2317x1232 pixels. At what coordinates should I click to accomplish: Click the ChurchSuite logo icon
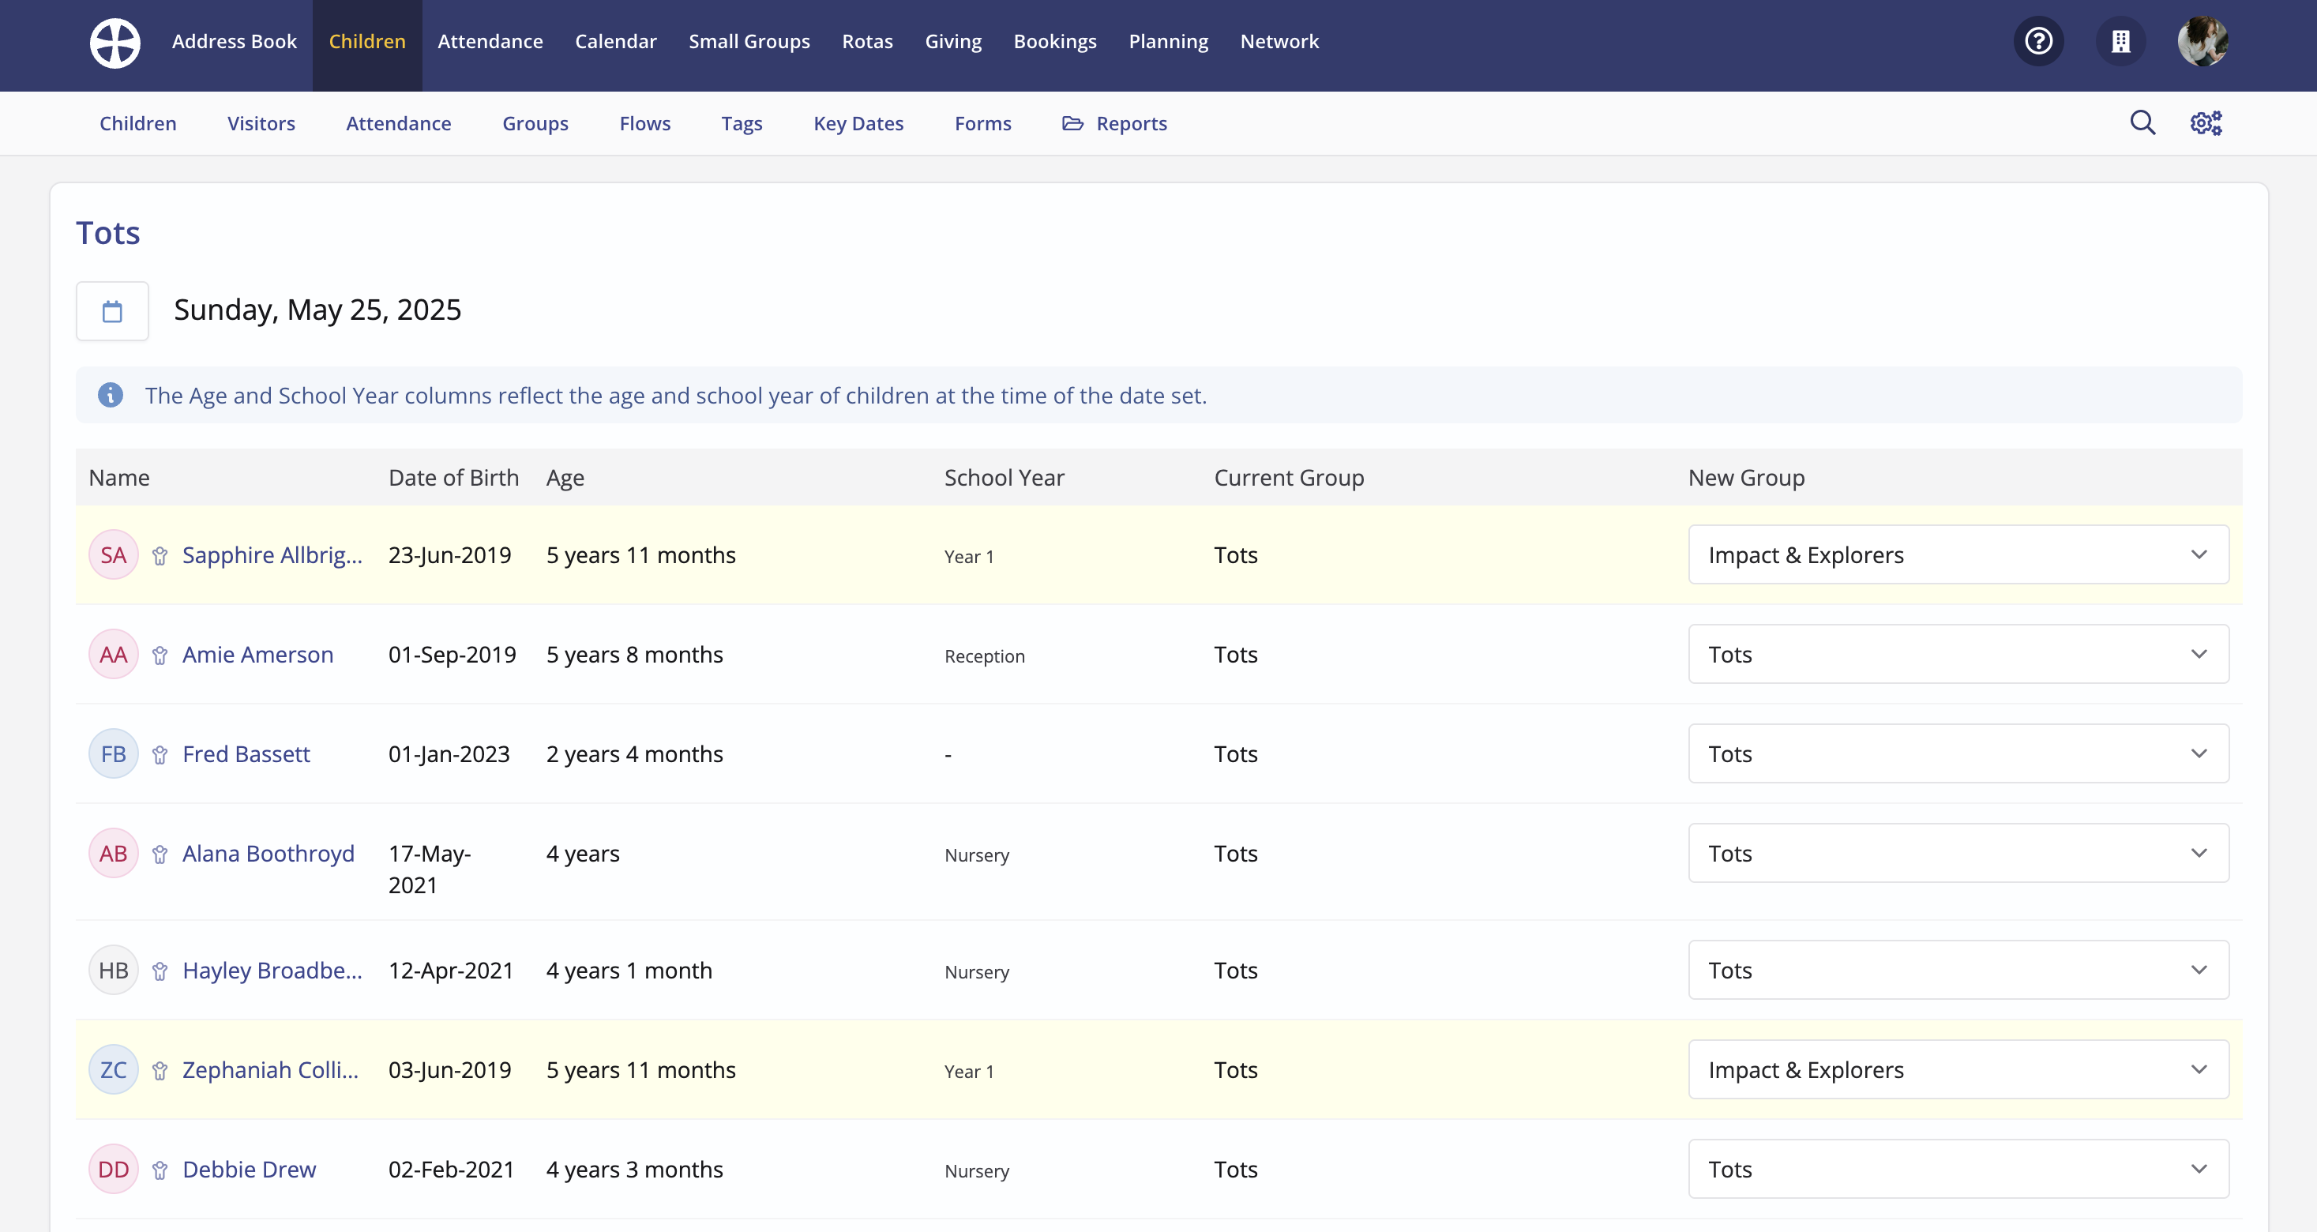[115, 41]
